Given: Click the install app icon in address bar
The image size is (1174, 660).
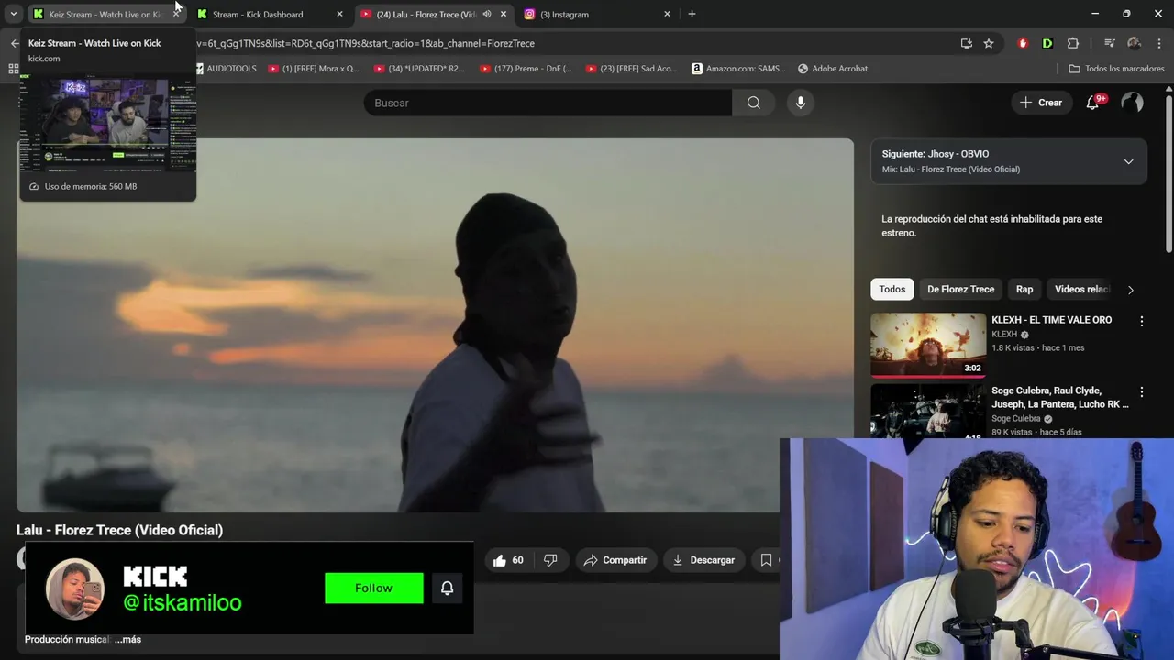Looking at the screenshot, I should [966, 43].
